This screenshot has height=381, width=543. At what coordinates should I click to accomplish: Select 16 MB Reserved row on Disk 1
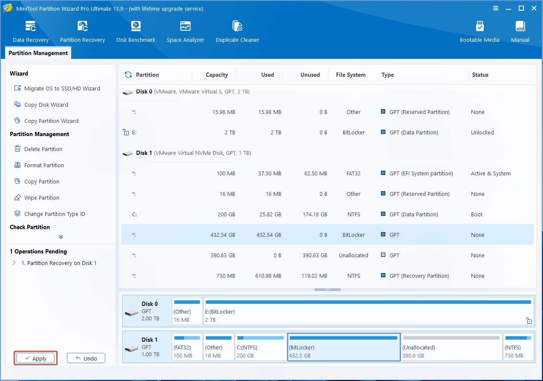coord(327,194)
